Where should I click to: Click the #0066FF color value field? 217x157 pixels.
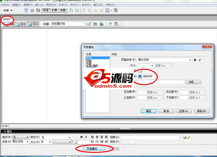pyautogui.click(x=149, y=76)
